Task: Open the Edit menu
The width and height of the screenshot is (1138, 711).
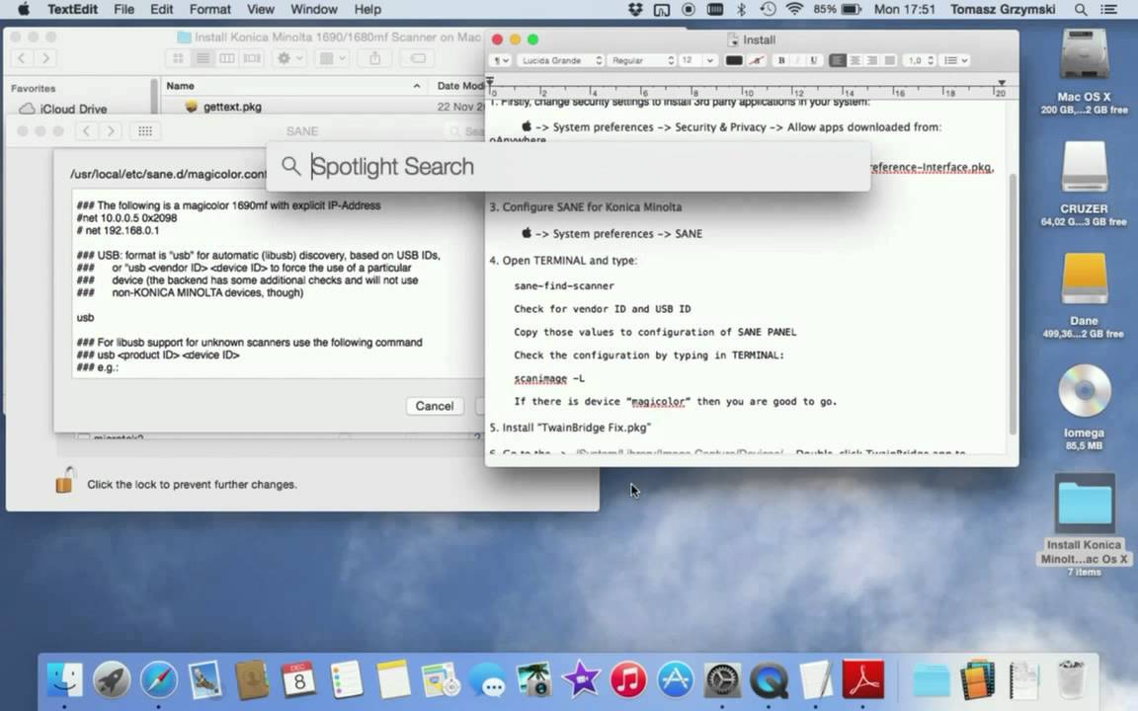Action: [161, 10]
